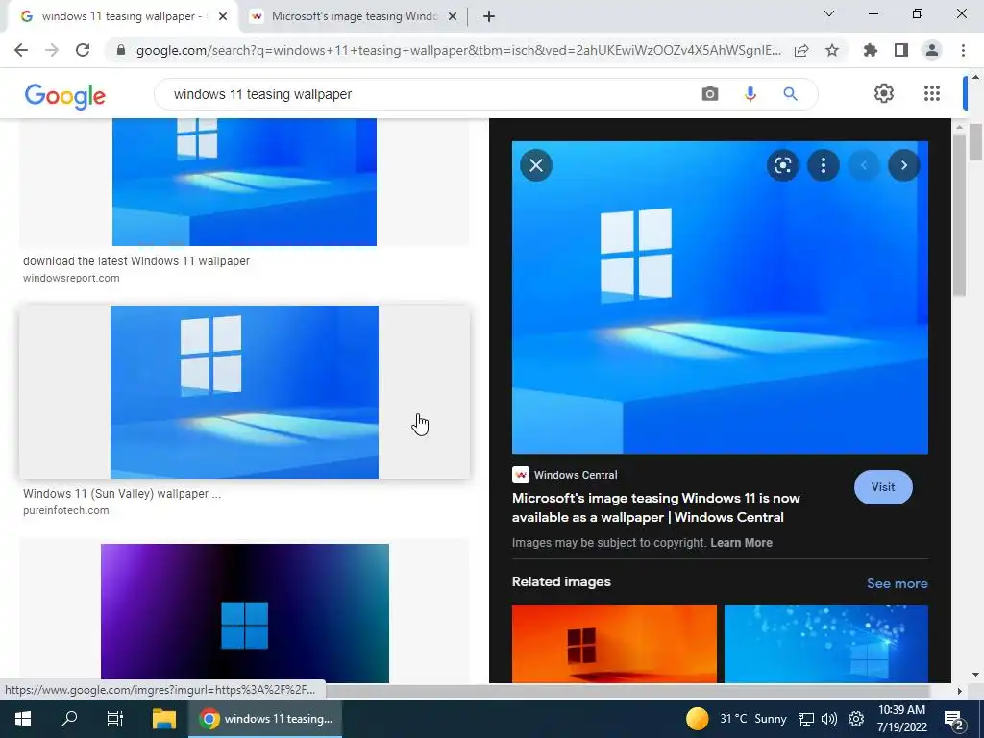
Task: Open the taskbar clock and date
Action: pyautogui.click(x=901, y=719)
